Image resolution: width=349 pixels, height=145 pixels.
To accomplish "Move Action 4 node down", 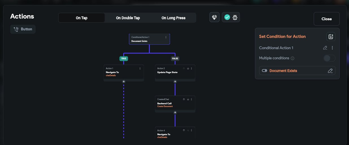I will pyautogui.click(x=188, y=130).
